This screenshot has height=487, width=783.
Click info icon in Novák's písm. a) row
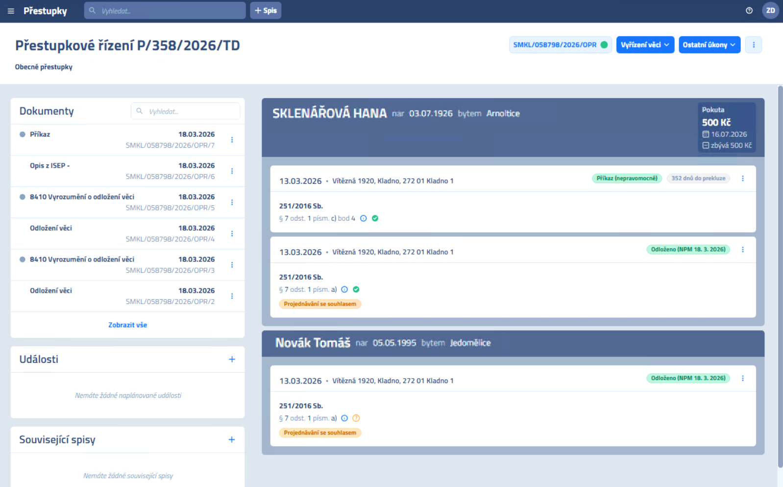point(344,418)
